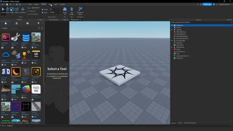Open Import 3D
Screen dimensions: 233x131
(65, 11)
